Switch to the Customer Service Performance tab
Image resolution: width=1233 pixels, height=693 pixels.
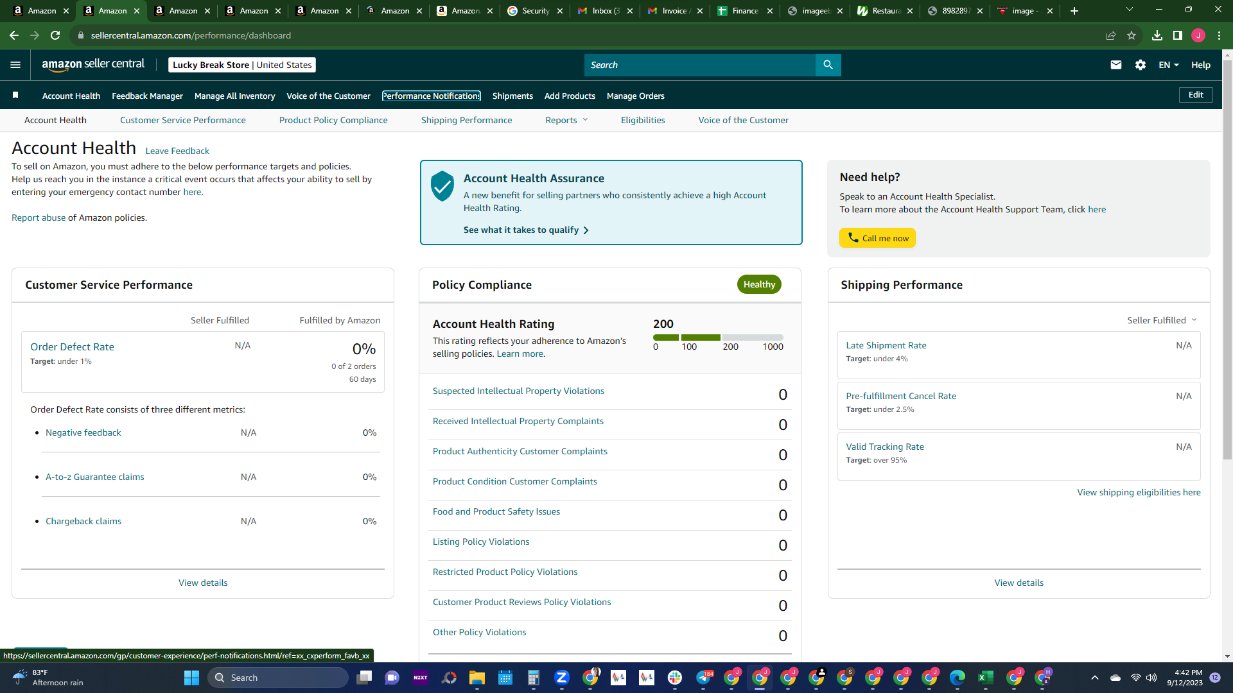coord(183,120)
